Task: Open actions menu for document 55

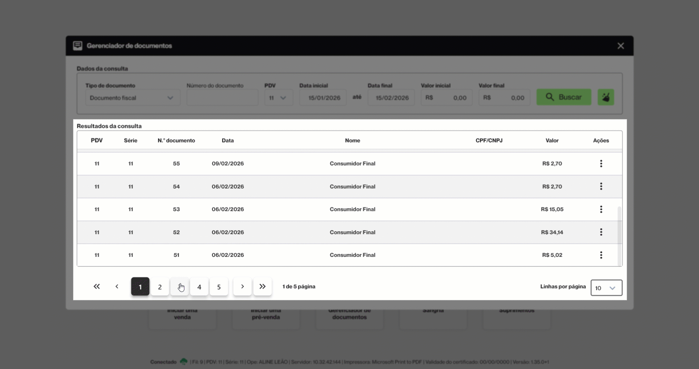Action: coord(601,164)
